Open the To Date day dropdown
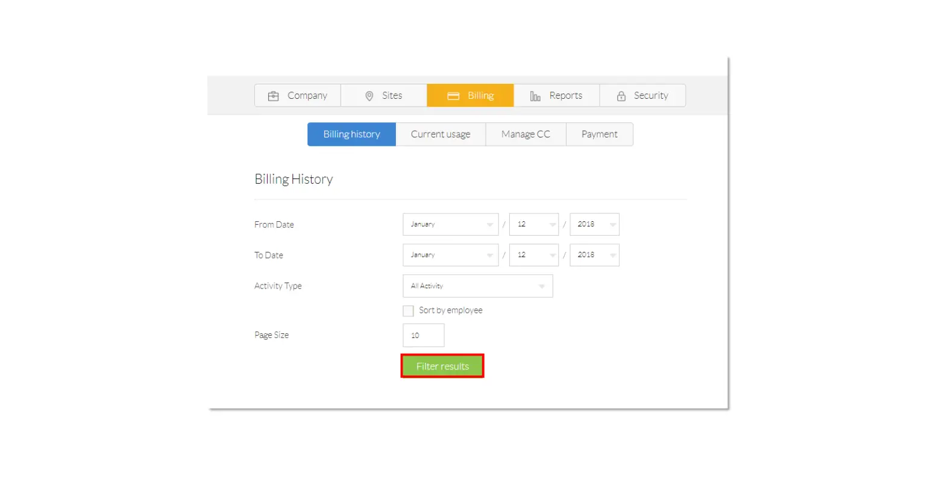 (534, 255)
